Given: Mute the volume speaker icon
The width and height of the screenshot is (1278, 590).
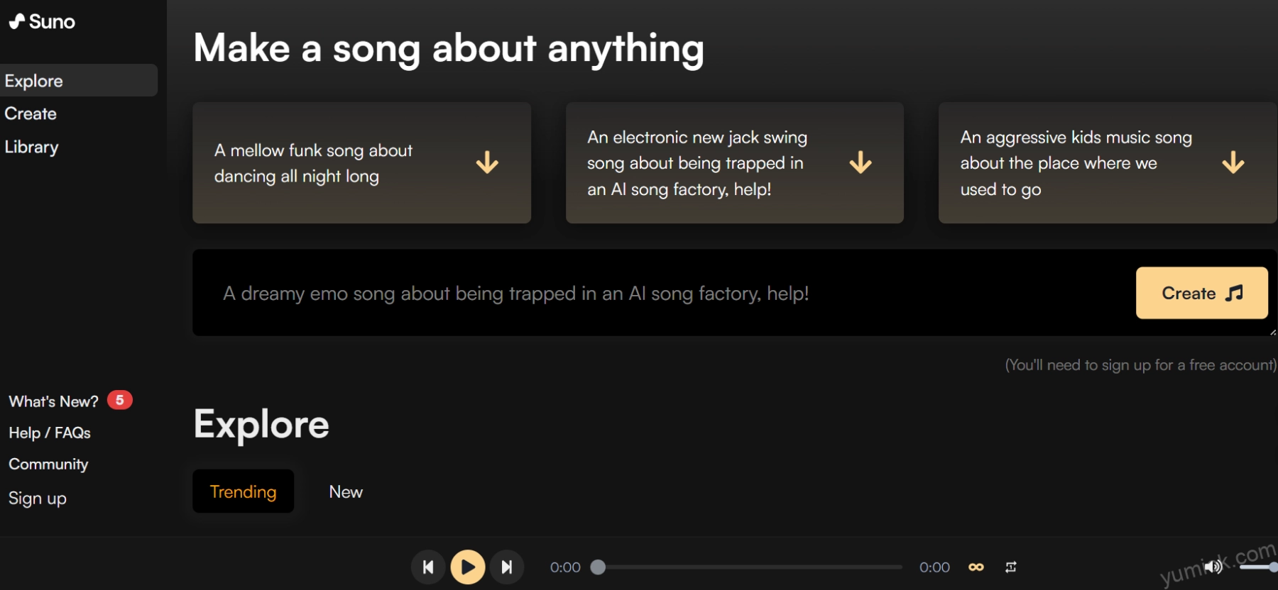Looking at the screenshot, I should pyautogui.click(x=1213, y=567).
